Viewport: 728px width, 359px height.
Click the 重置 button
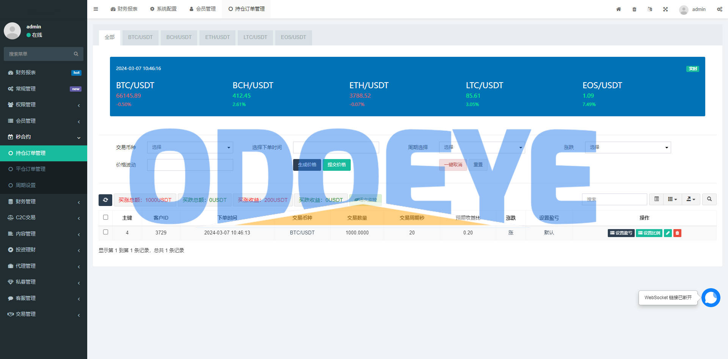pos(478,165)
